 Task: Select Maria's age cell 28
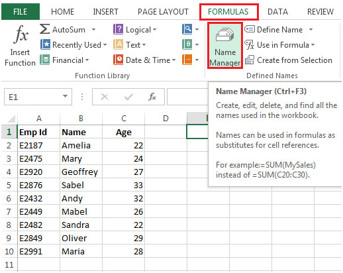click(124, 251)
